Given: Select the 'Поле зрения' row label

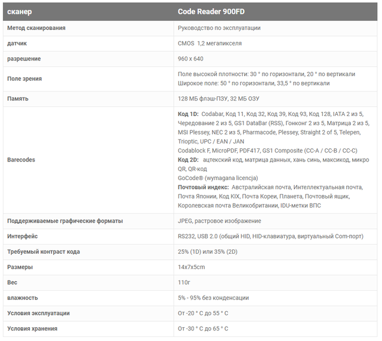Looking at the screenshot, I should pyautogui.click(x=24, y=78).
